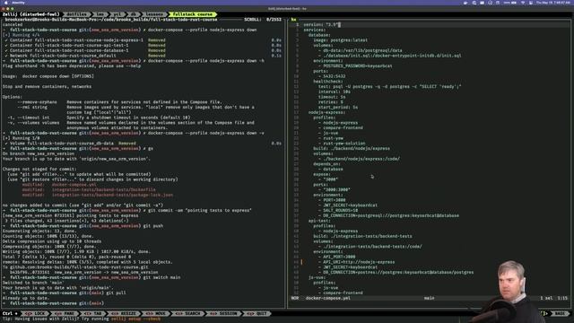The width and height of the screenshot is (574, 323).
Task: Click 'Flag shorthand -h has been deprecated' line
Action: tap(72, 65)
